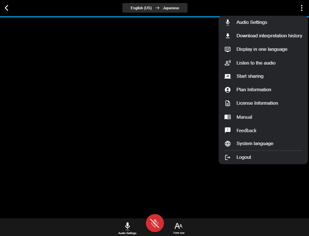Open the Manual menu item
Screen dimensions: 309x236
(x=244, y=117)
